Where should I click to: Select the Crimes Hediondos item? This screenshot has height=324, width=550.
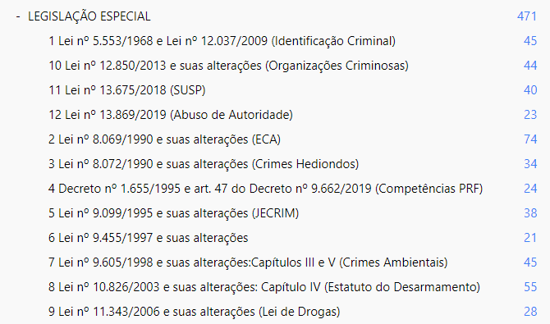pos(204,164)
